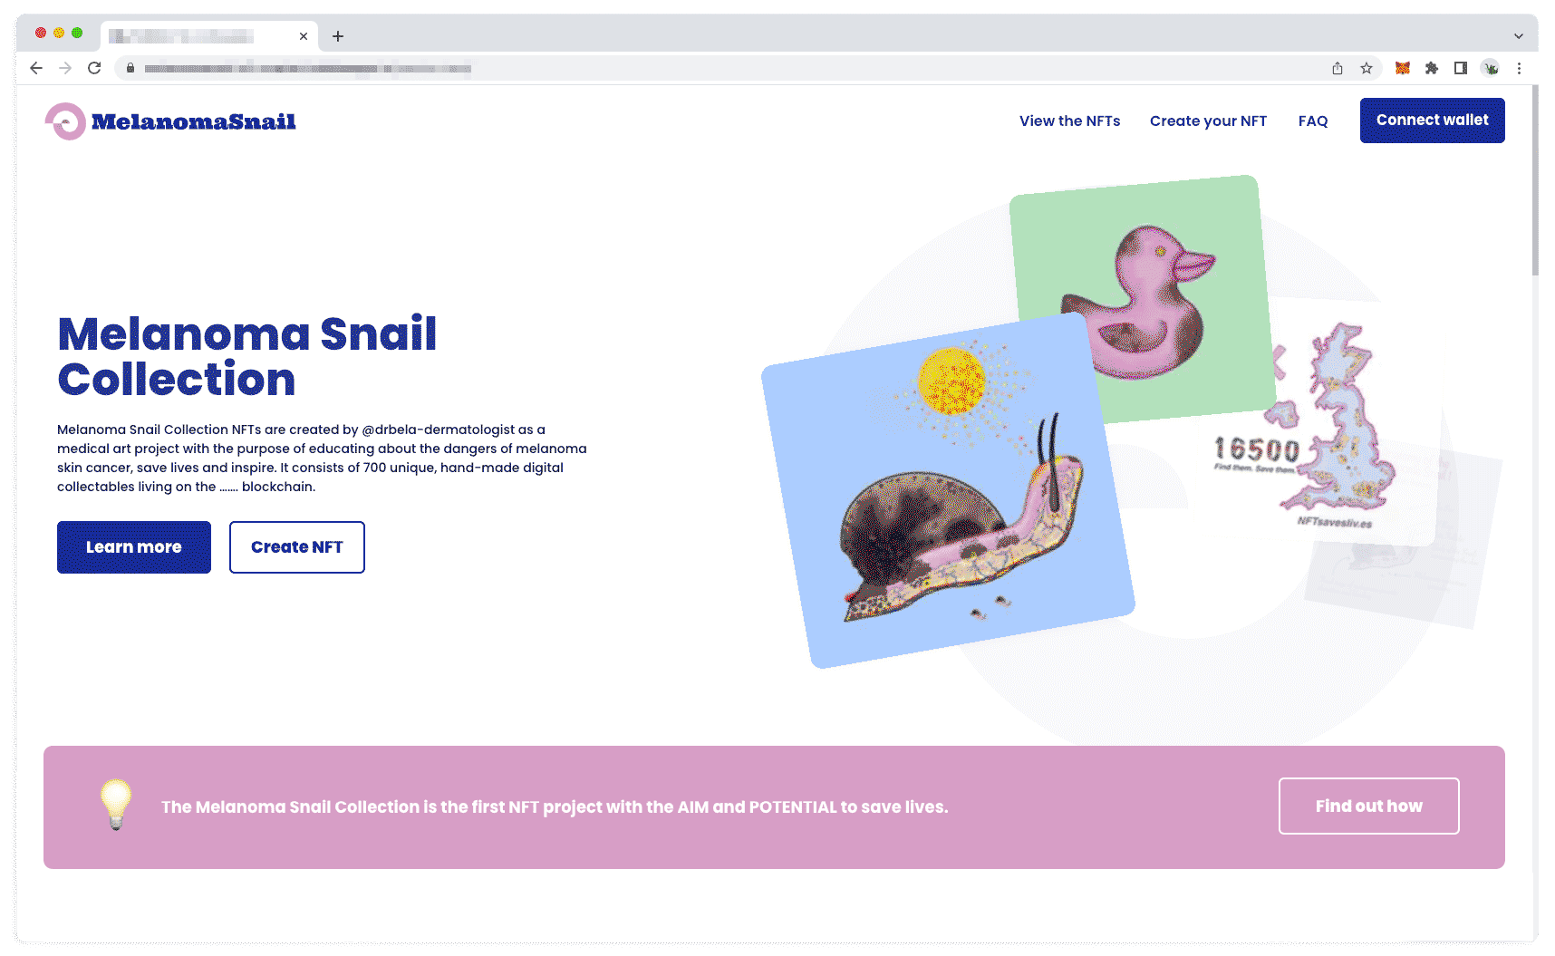
Task: Click the MelanomaSnail logo
Action: pos(170,121)
